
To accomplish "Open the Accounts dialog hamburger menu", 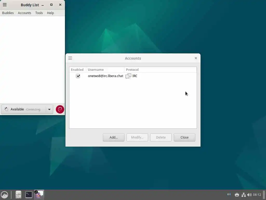I will point(70,58).
